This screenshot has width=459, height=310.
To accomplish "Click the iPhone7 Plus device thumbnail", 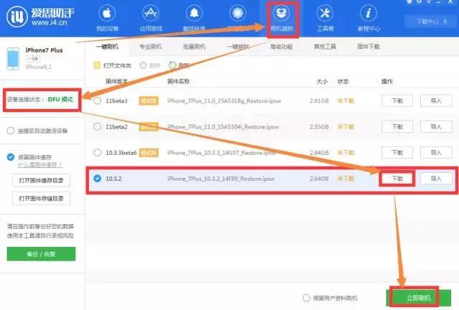I will (x=13, y=59).
